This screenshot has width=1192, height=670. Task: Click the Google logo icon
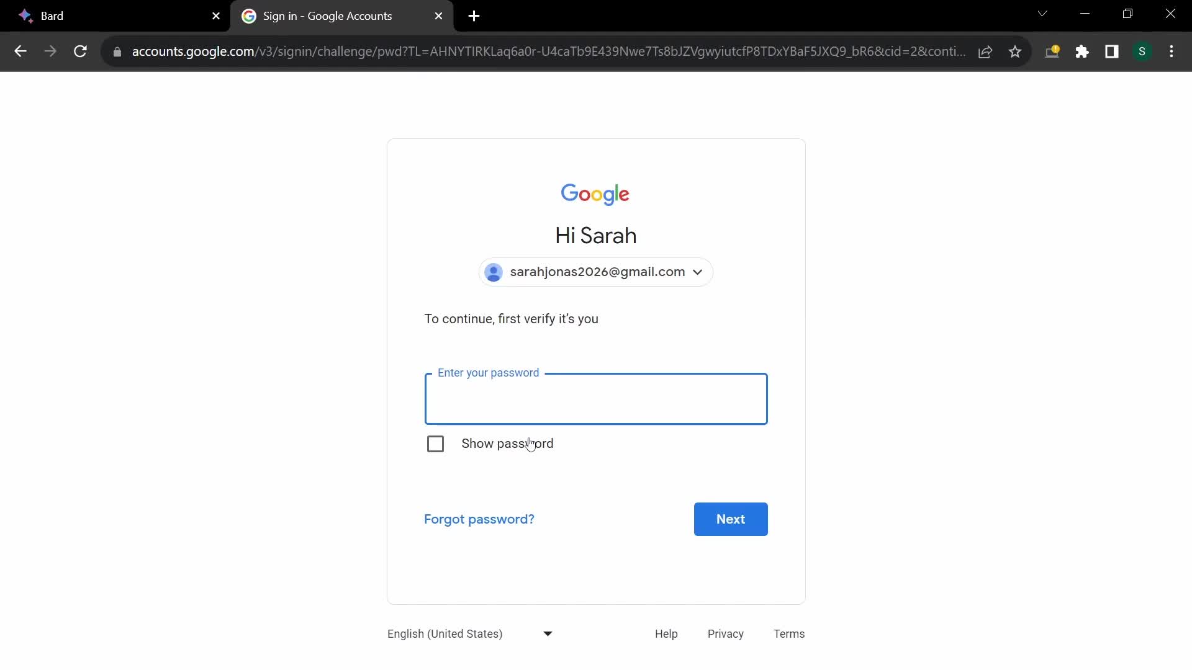(596, 194)
